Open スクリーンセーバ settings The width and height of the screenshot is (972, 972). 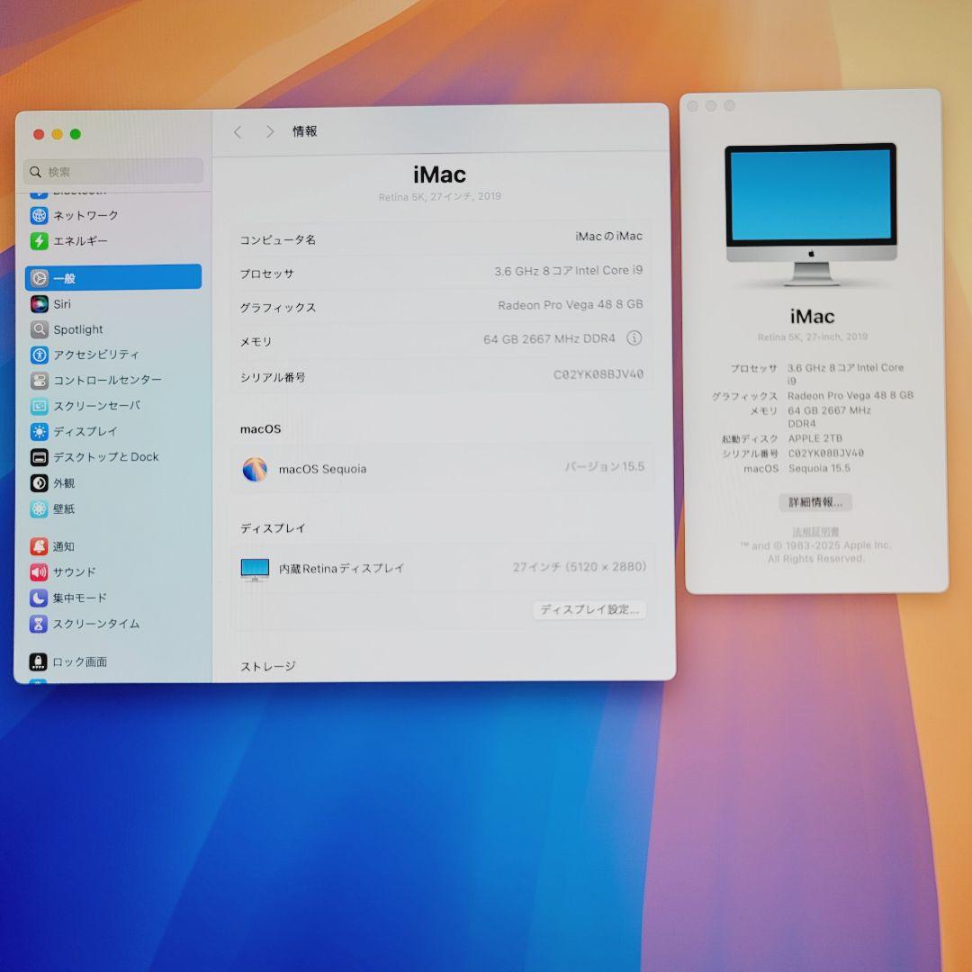[96, 405]
